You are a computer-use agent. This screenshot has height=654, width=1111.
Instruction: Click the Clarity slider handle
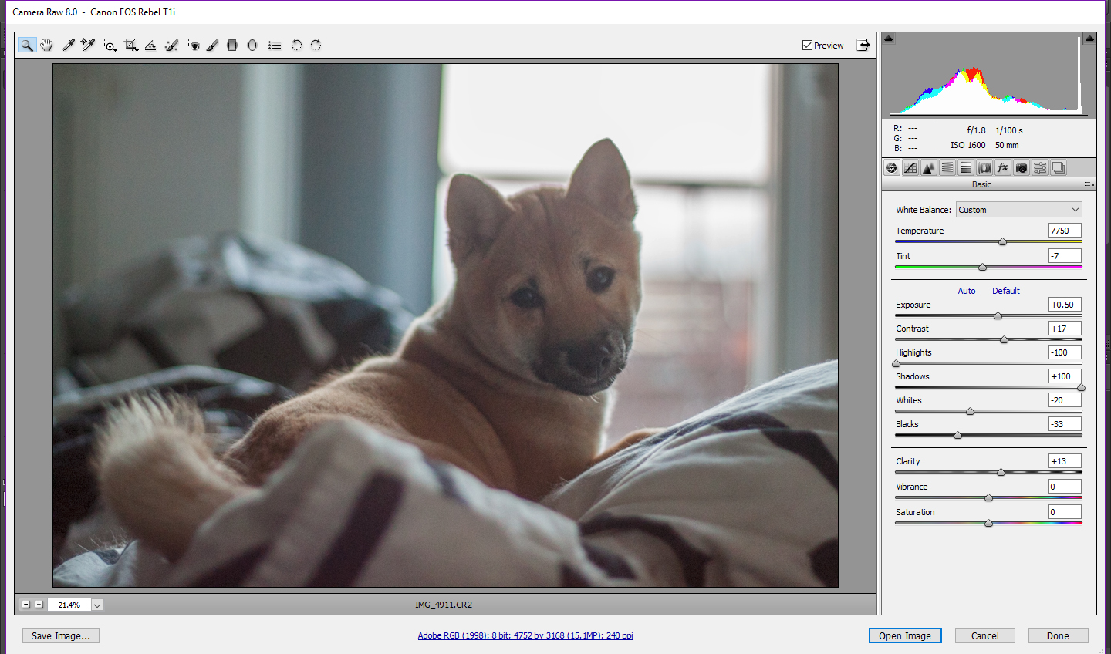click(1001, 473)
